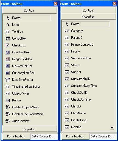This screenshot has height=141, width=118.
Task: Click down arrow to show more properties
Action: tap(112, 128)
